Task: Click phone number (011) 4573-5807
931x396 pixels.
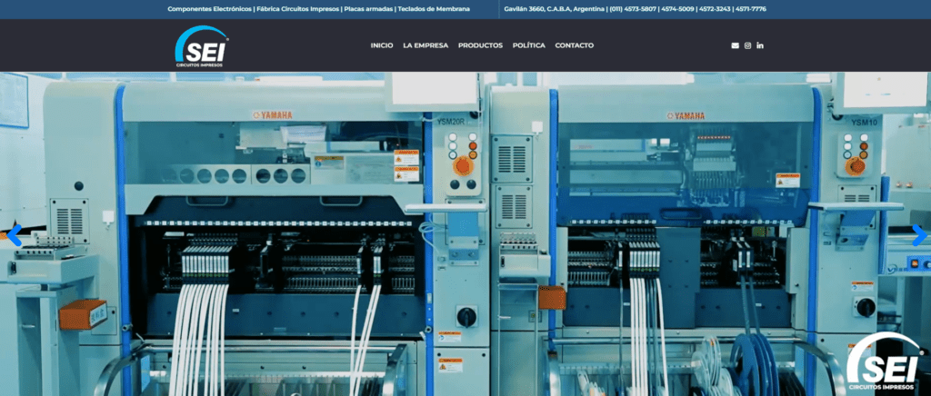Action: pos(635,9)
